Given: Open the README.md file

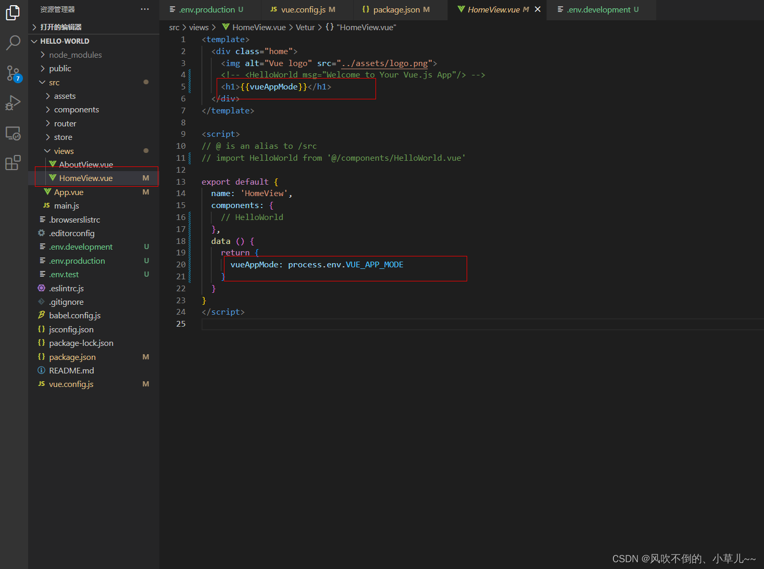Looking at the screenshot, I should tap(94, 371).
